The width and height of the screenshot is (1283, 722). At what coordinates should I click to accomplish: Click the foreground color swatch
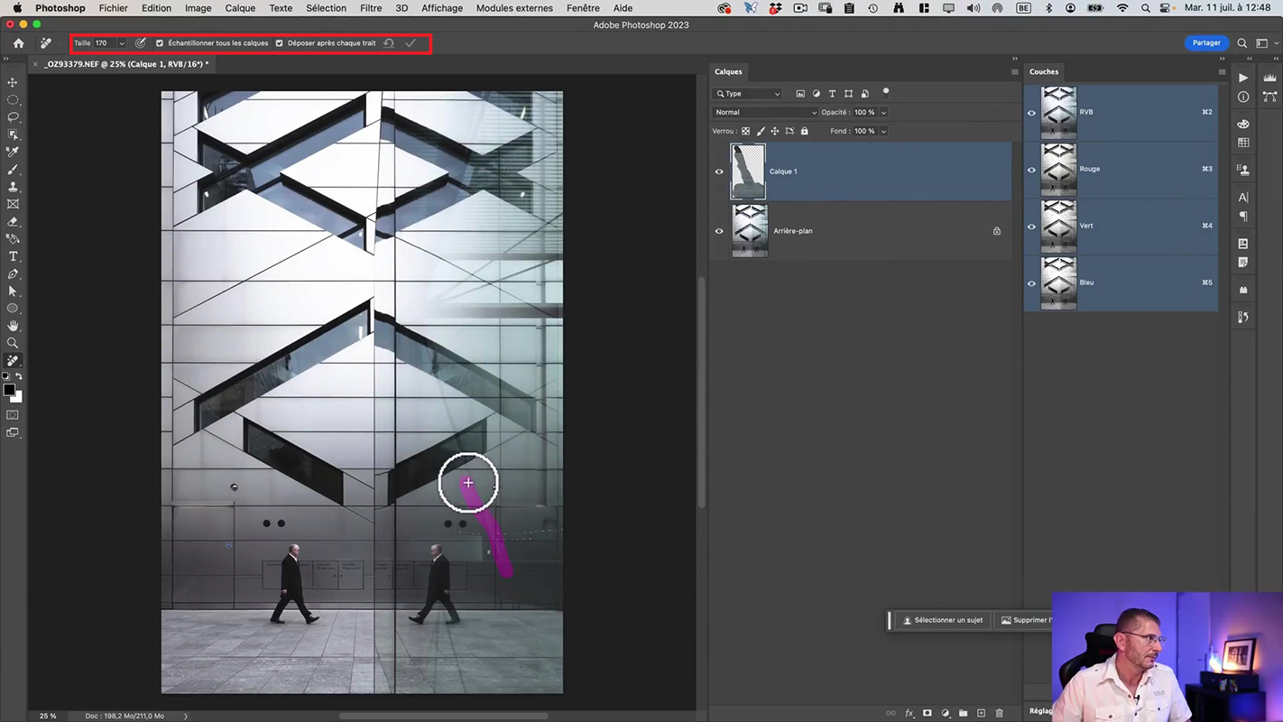tap(9, 391)
